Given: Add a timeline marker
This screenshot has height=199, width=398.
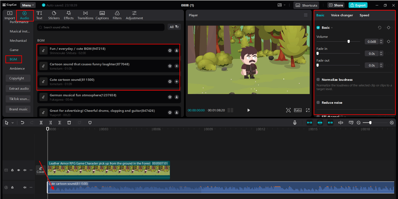Looking at the screenshot, I should pos(90,123).
